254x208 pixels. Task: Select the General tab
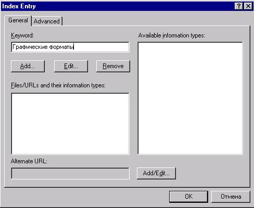[18, 20]
